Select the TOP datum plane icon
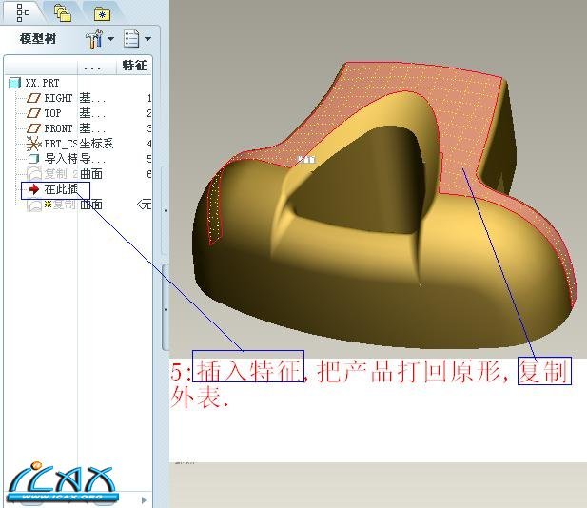This screenshot has height=508, width=587. point(34,114)
